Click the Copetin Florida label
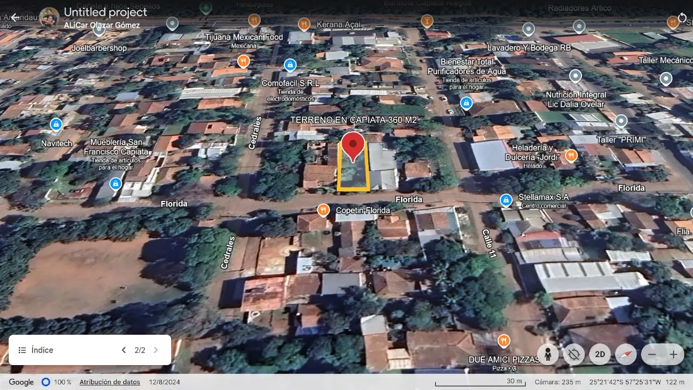The width and height of the screenshot is (693, 390). [x=363, y=210]
